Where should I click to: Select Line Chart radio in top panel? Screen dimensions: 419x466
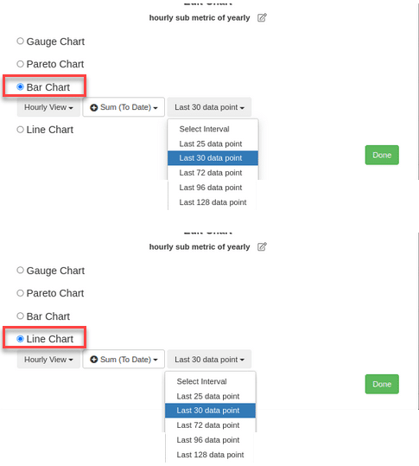coord(20,130)
